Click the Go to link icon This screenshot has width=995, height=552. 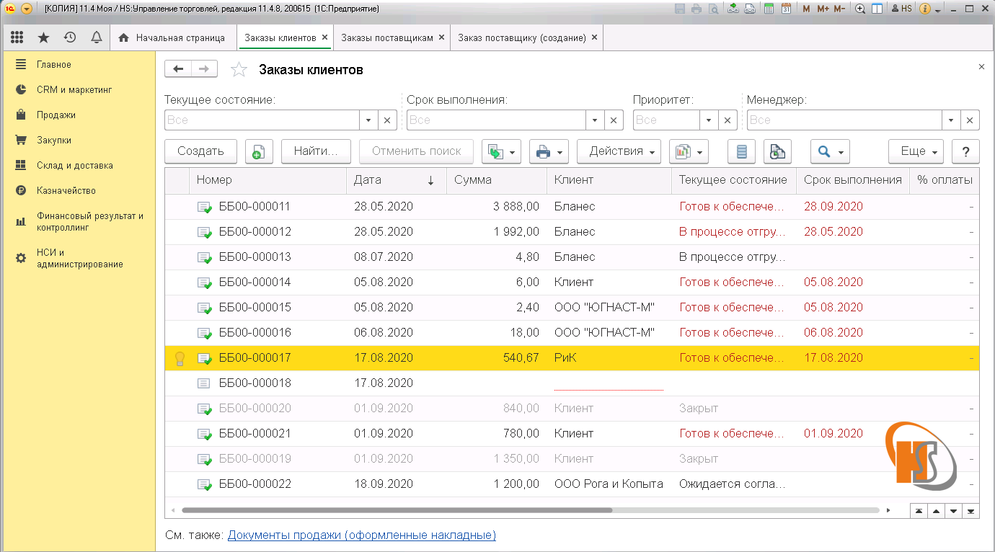click(751, 9)
